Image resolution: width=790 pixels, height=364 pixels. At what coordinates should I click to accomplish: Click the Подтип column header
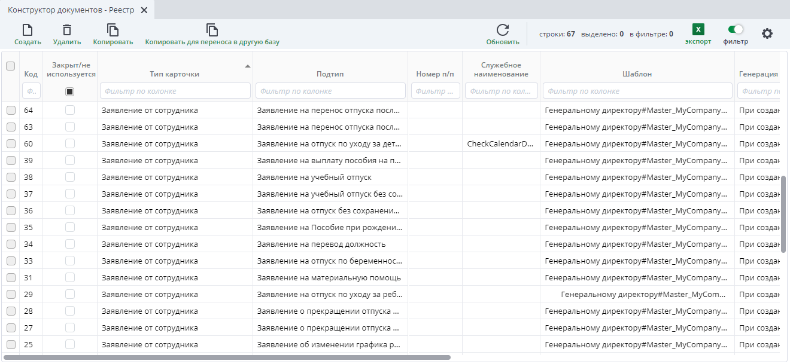click(x=330, y=74)
